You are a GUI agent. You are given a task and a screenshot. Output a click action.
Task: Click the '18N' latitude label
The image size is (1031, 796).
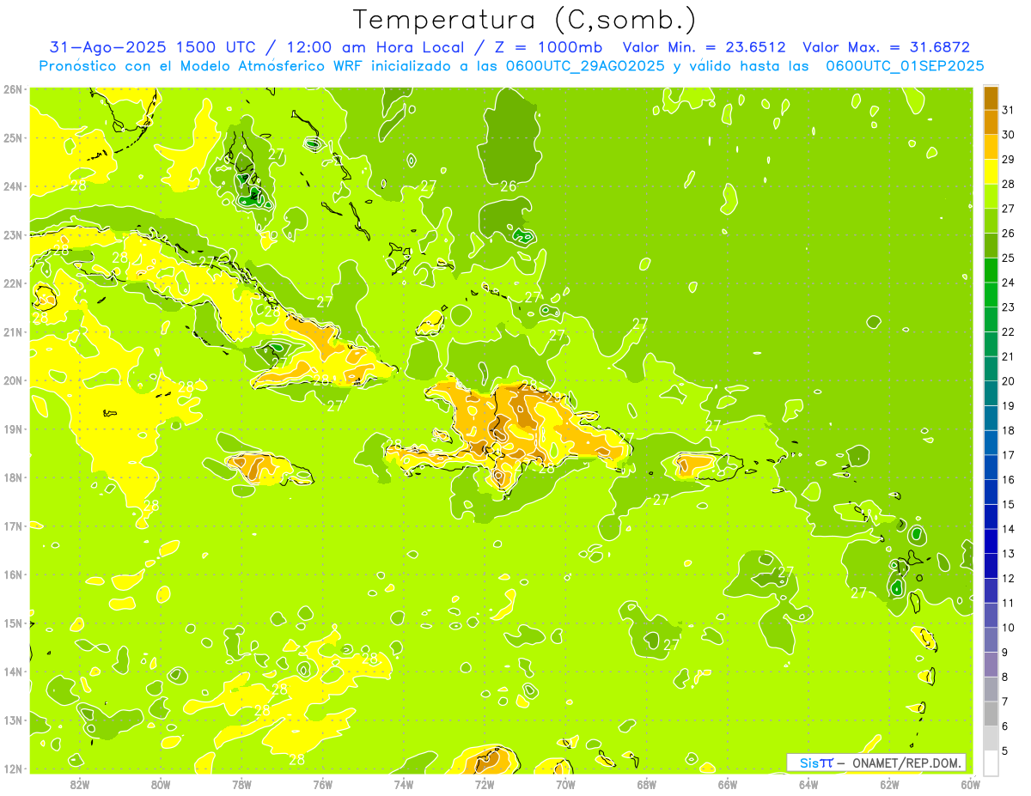[13, 477]
